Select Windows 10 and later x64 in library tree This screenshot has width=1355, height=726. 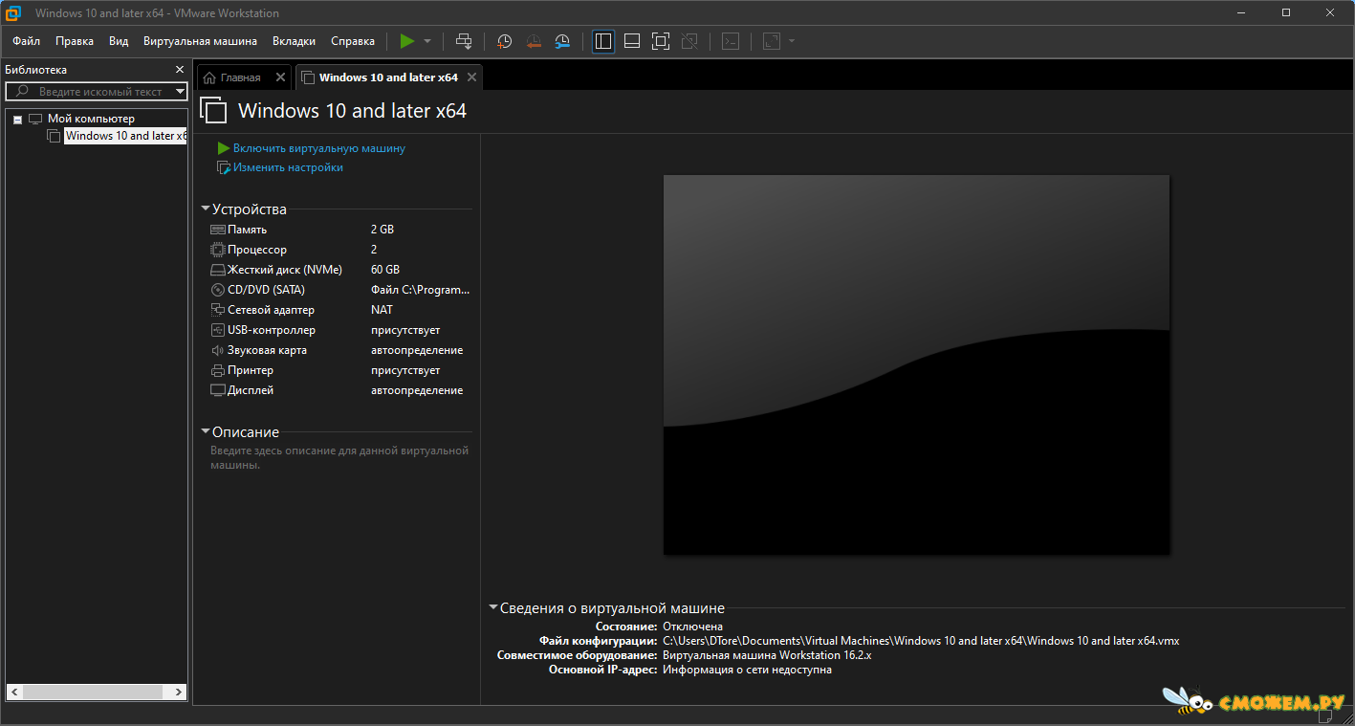125,136
